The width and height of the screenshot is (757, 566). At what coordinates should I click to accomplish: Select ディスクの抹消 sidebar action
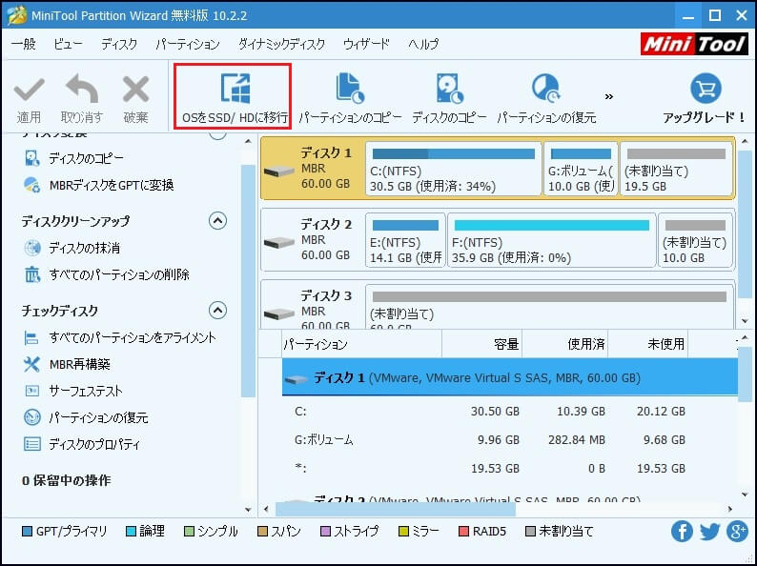click(x=72, y=248)
